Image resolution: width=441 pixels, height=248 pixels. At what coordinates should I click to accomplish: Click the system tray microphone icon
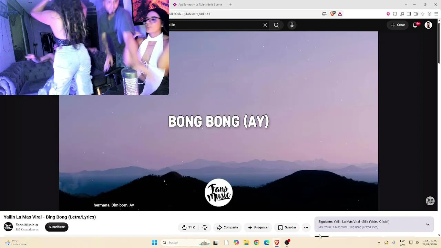pos(394,243)
